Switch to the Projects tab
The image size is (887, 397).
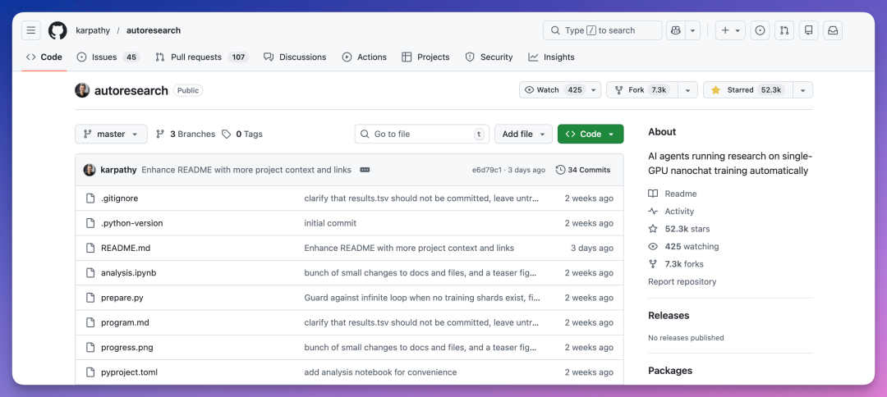425,57
